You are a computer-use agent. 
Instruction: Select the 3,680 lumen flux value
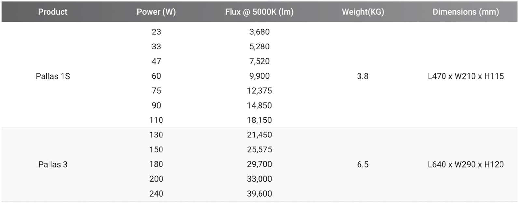[259, 32]
